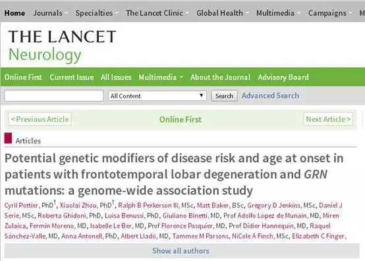Open The Lancet Clinic menu
The width and height of the screenshot is (365, 261).
(157, 13)
